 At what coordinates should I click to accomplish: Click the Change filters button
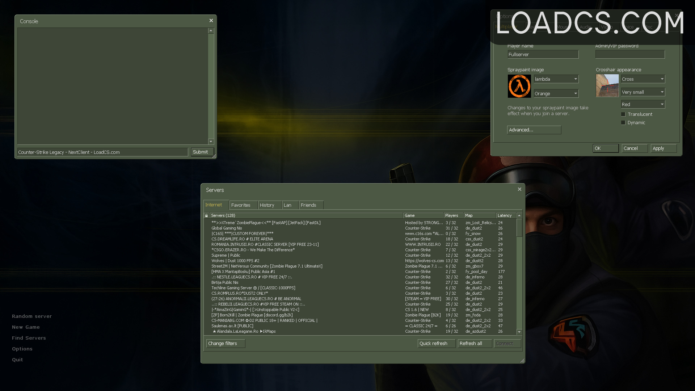click(225, 343)
